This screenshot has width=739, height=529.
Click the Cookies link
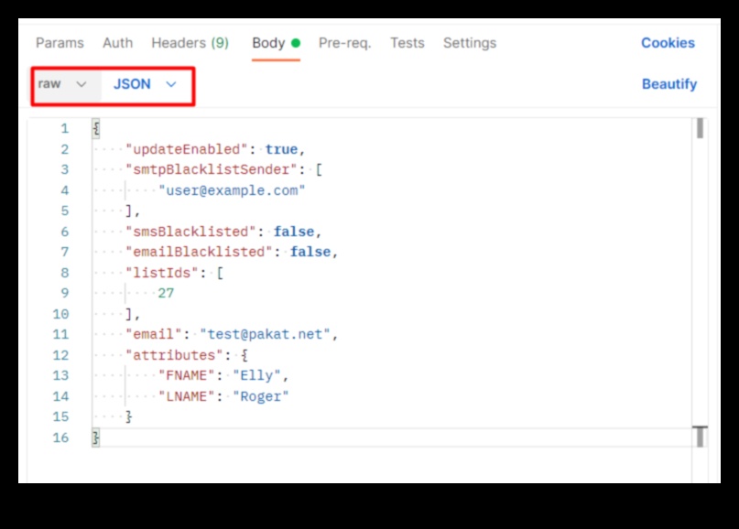668,43
